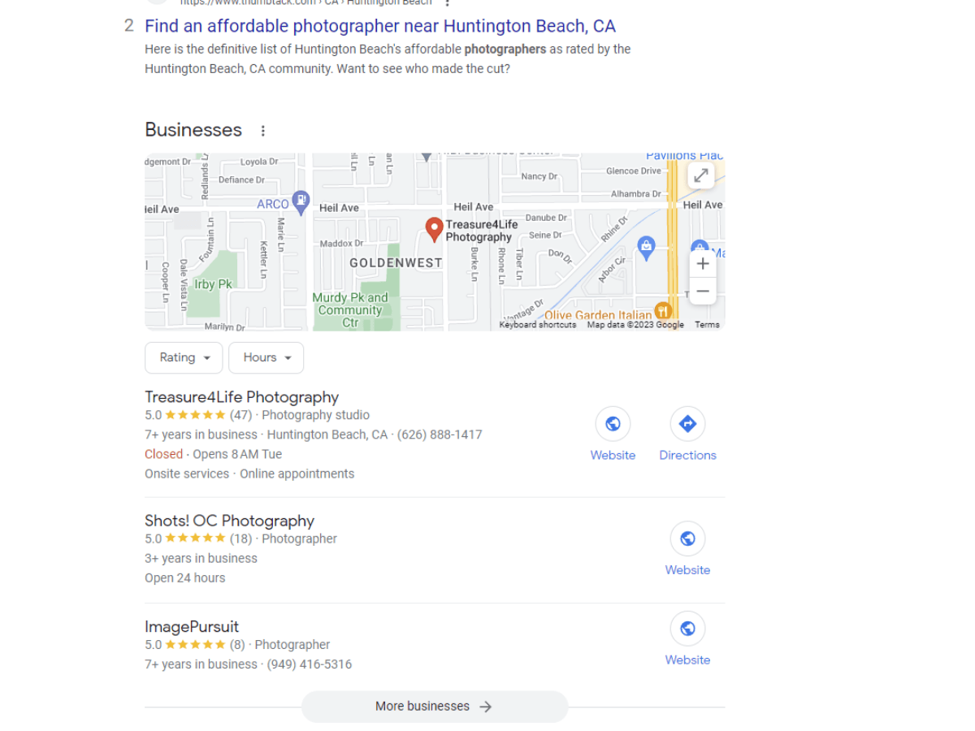This screenshot has width=975, height=731.
Task: Open the ImagePursuit business listing
Action: 192,627
